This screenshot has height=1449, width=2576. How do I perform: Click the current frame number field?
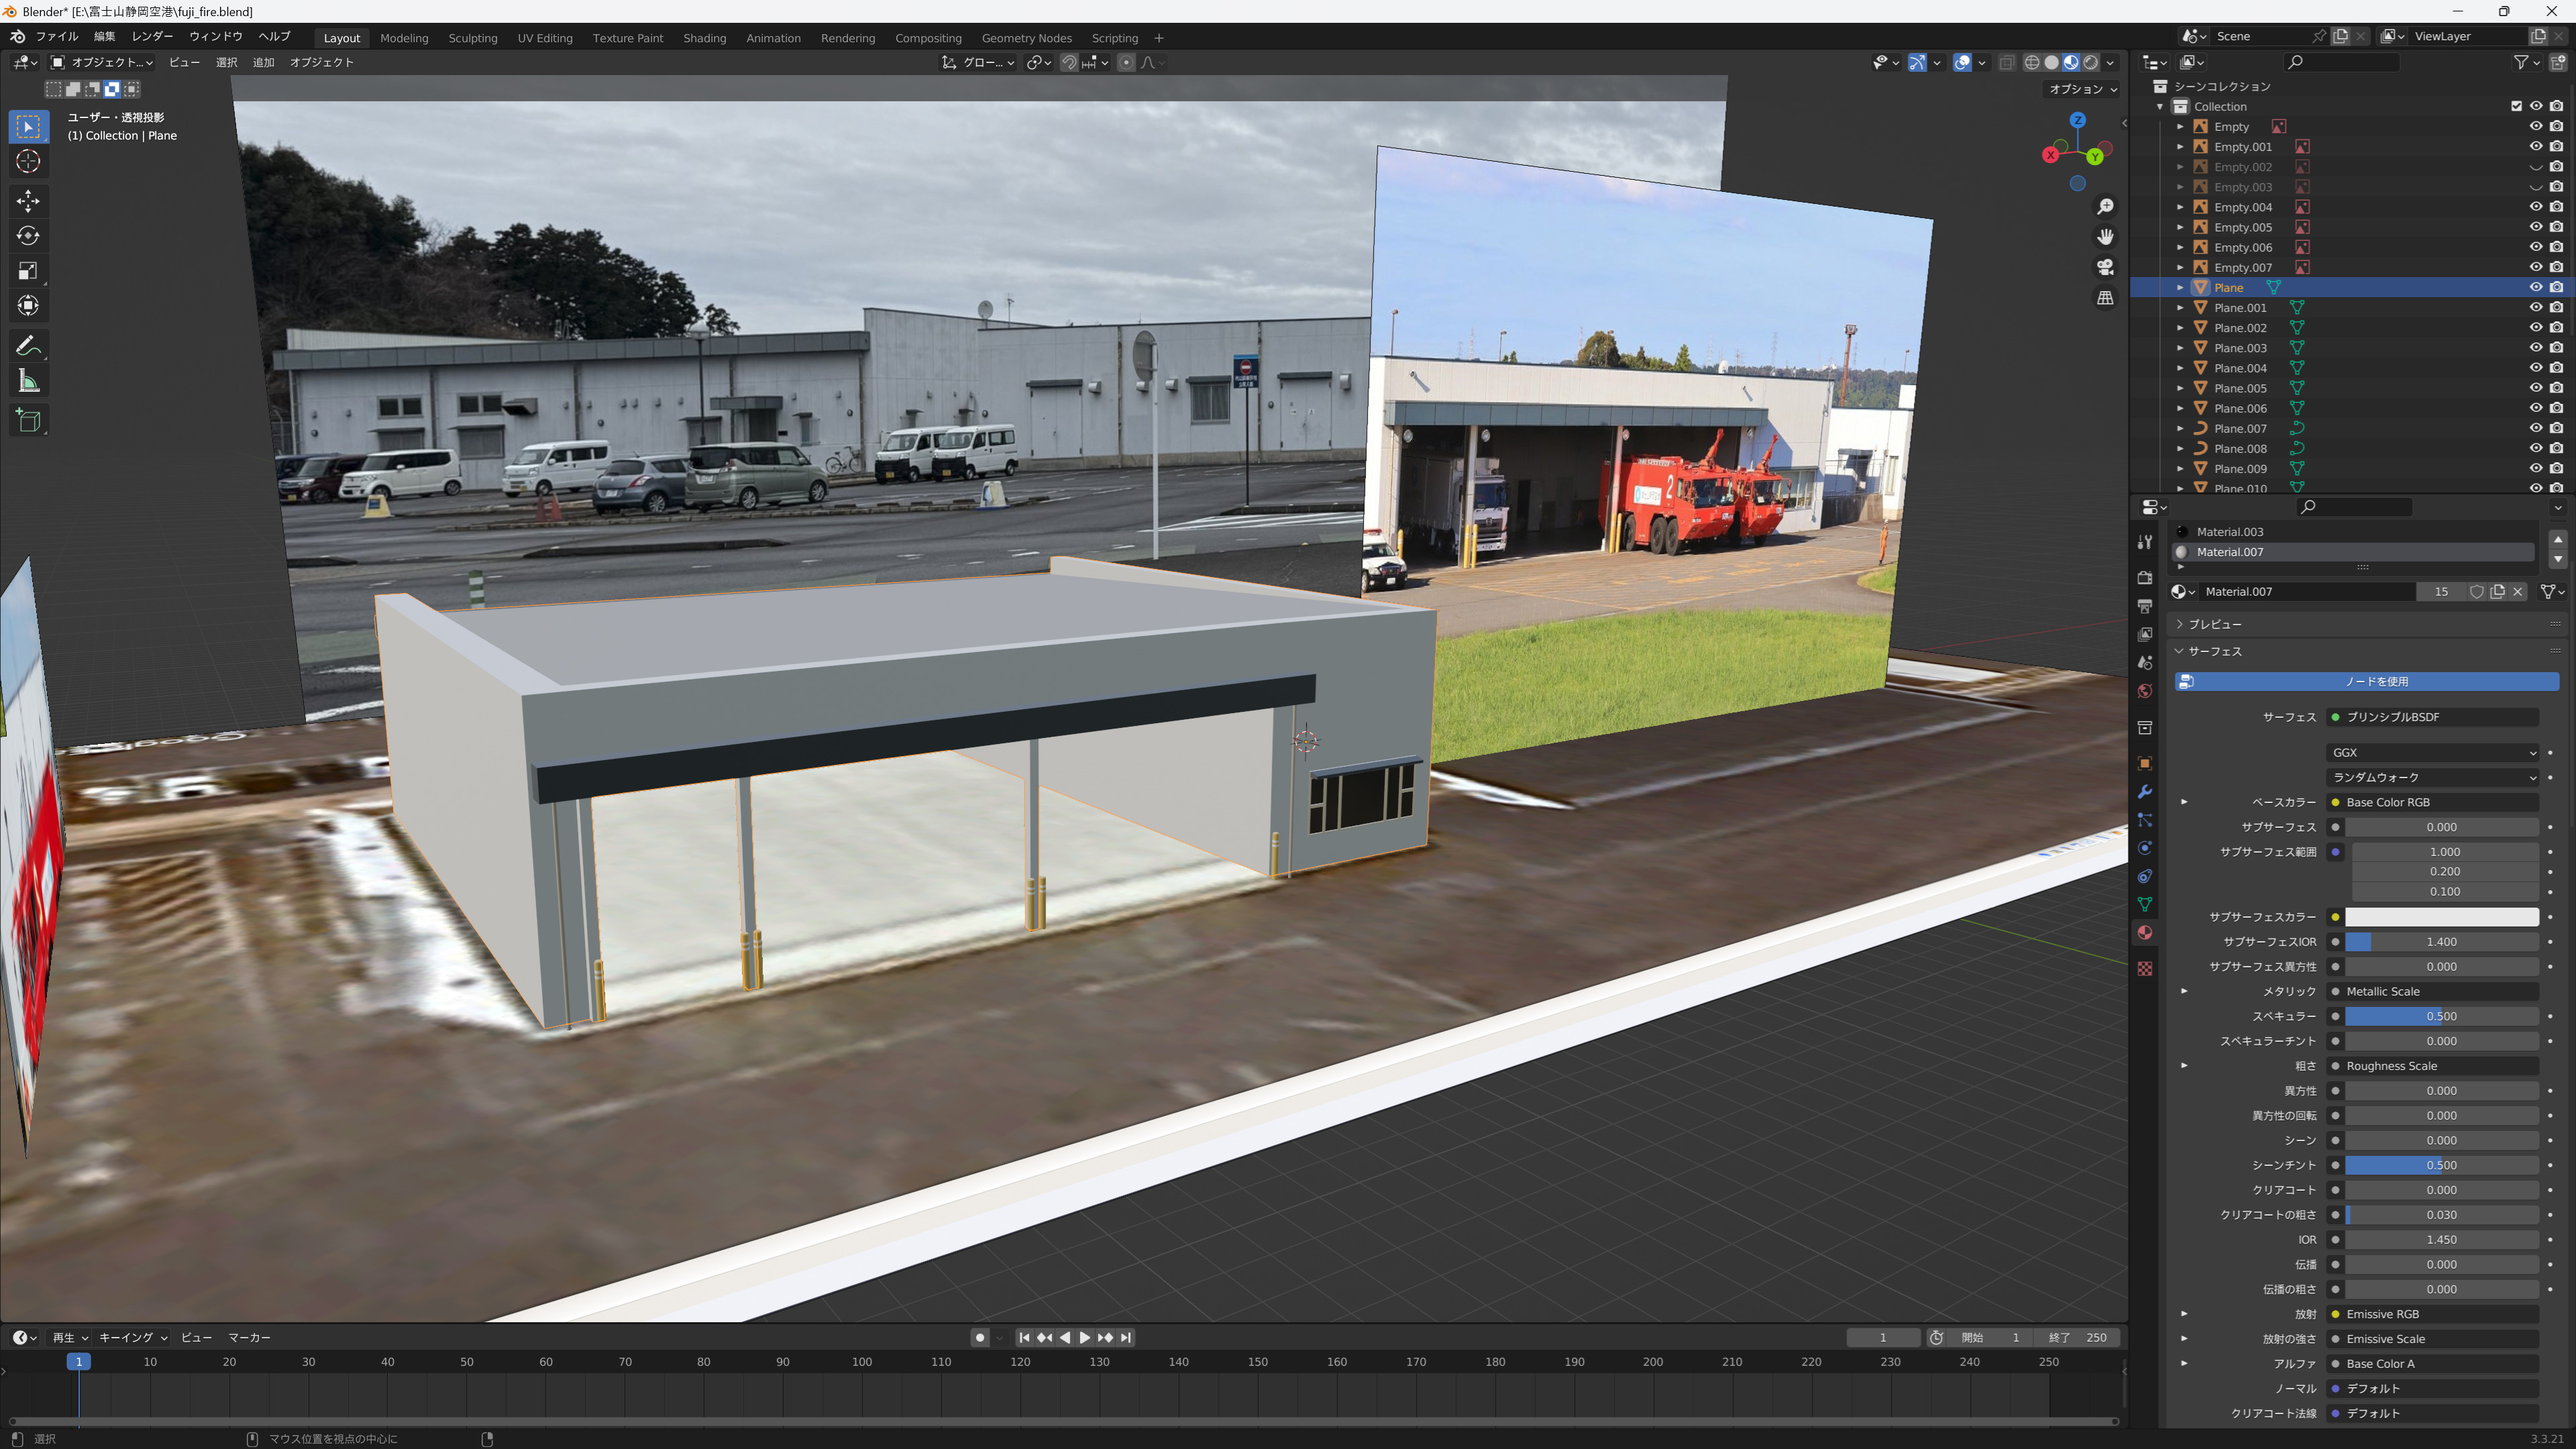pos(1883,1337)
